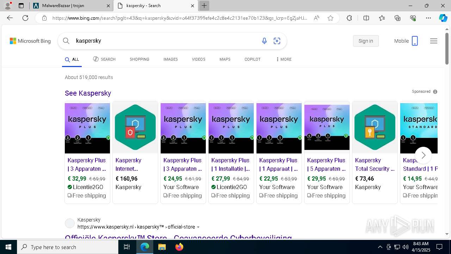The image size is (451, 254).
Task: Activate the Read aloud icon
Action: 316,18
